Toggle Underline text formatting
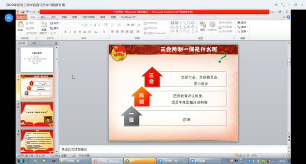The width and height of the screenshot is (306, 164). (x=75, y=31)
